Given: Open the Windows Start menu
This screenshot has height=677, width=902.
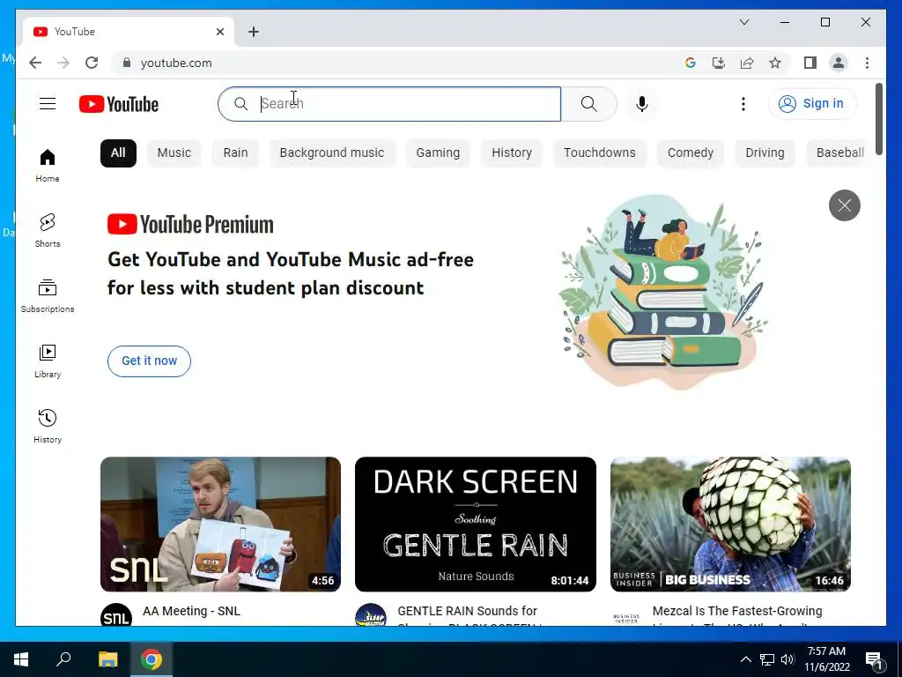Looking at the screenshot, I should [21, 659].
